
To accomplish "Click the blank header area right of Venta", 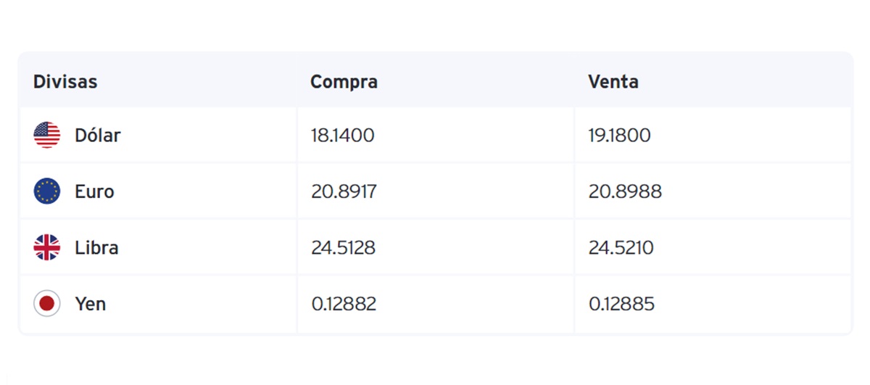I will (747, 82).
